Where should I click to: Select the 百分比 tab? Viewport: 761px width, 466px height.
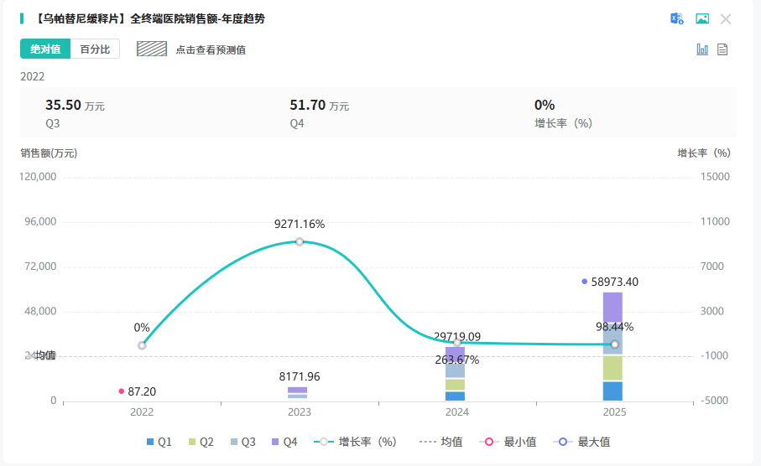click(x=95, y=49)
